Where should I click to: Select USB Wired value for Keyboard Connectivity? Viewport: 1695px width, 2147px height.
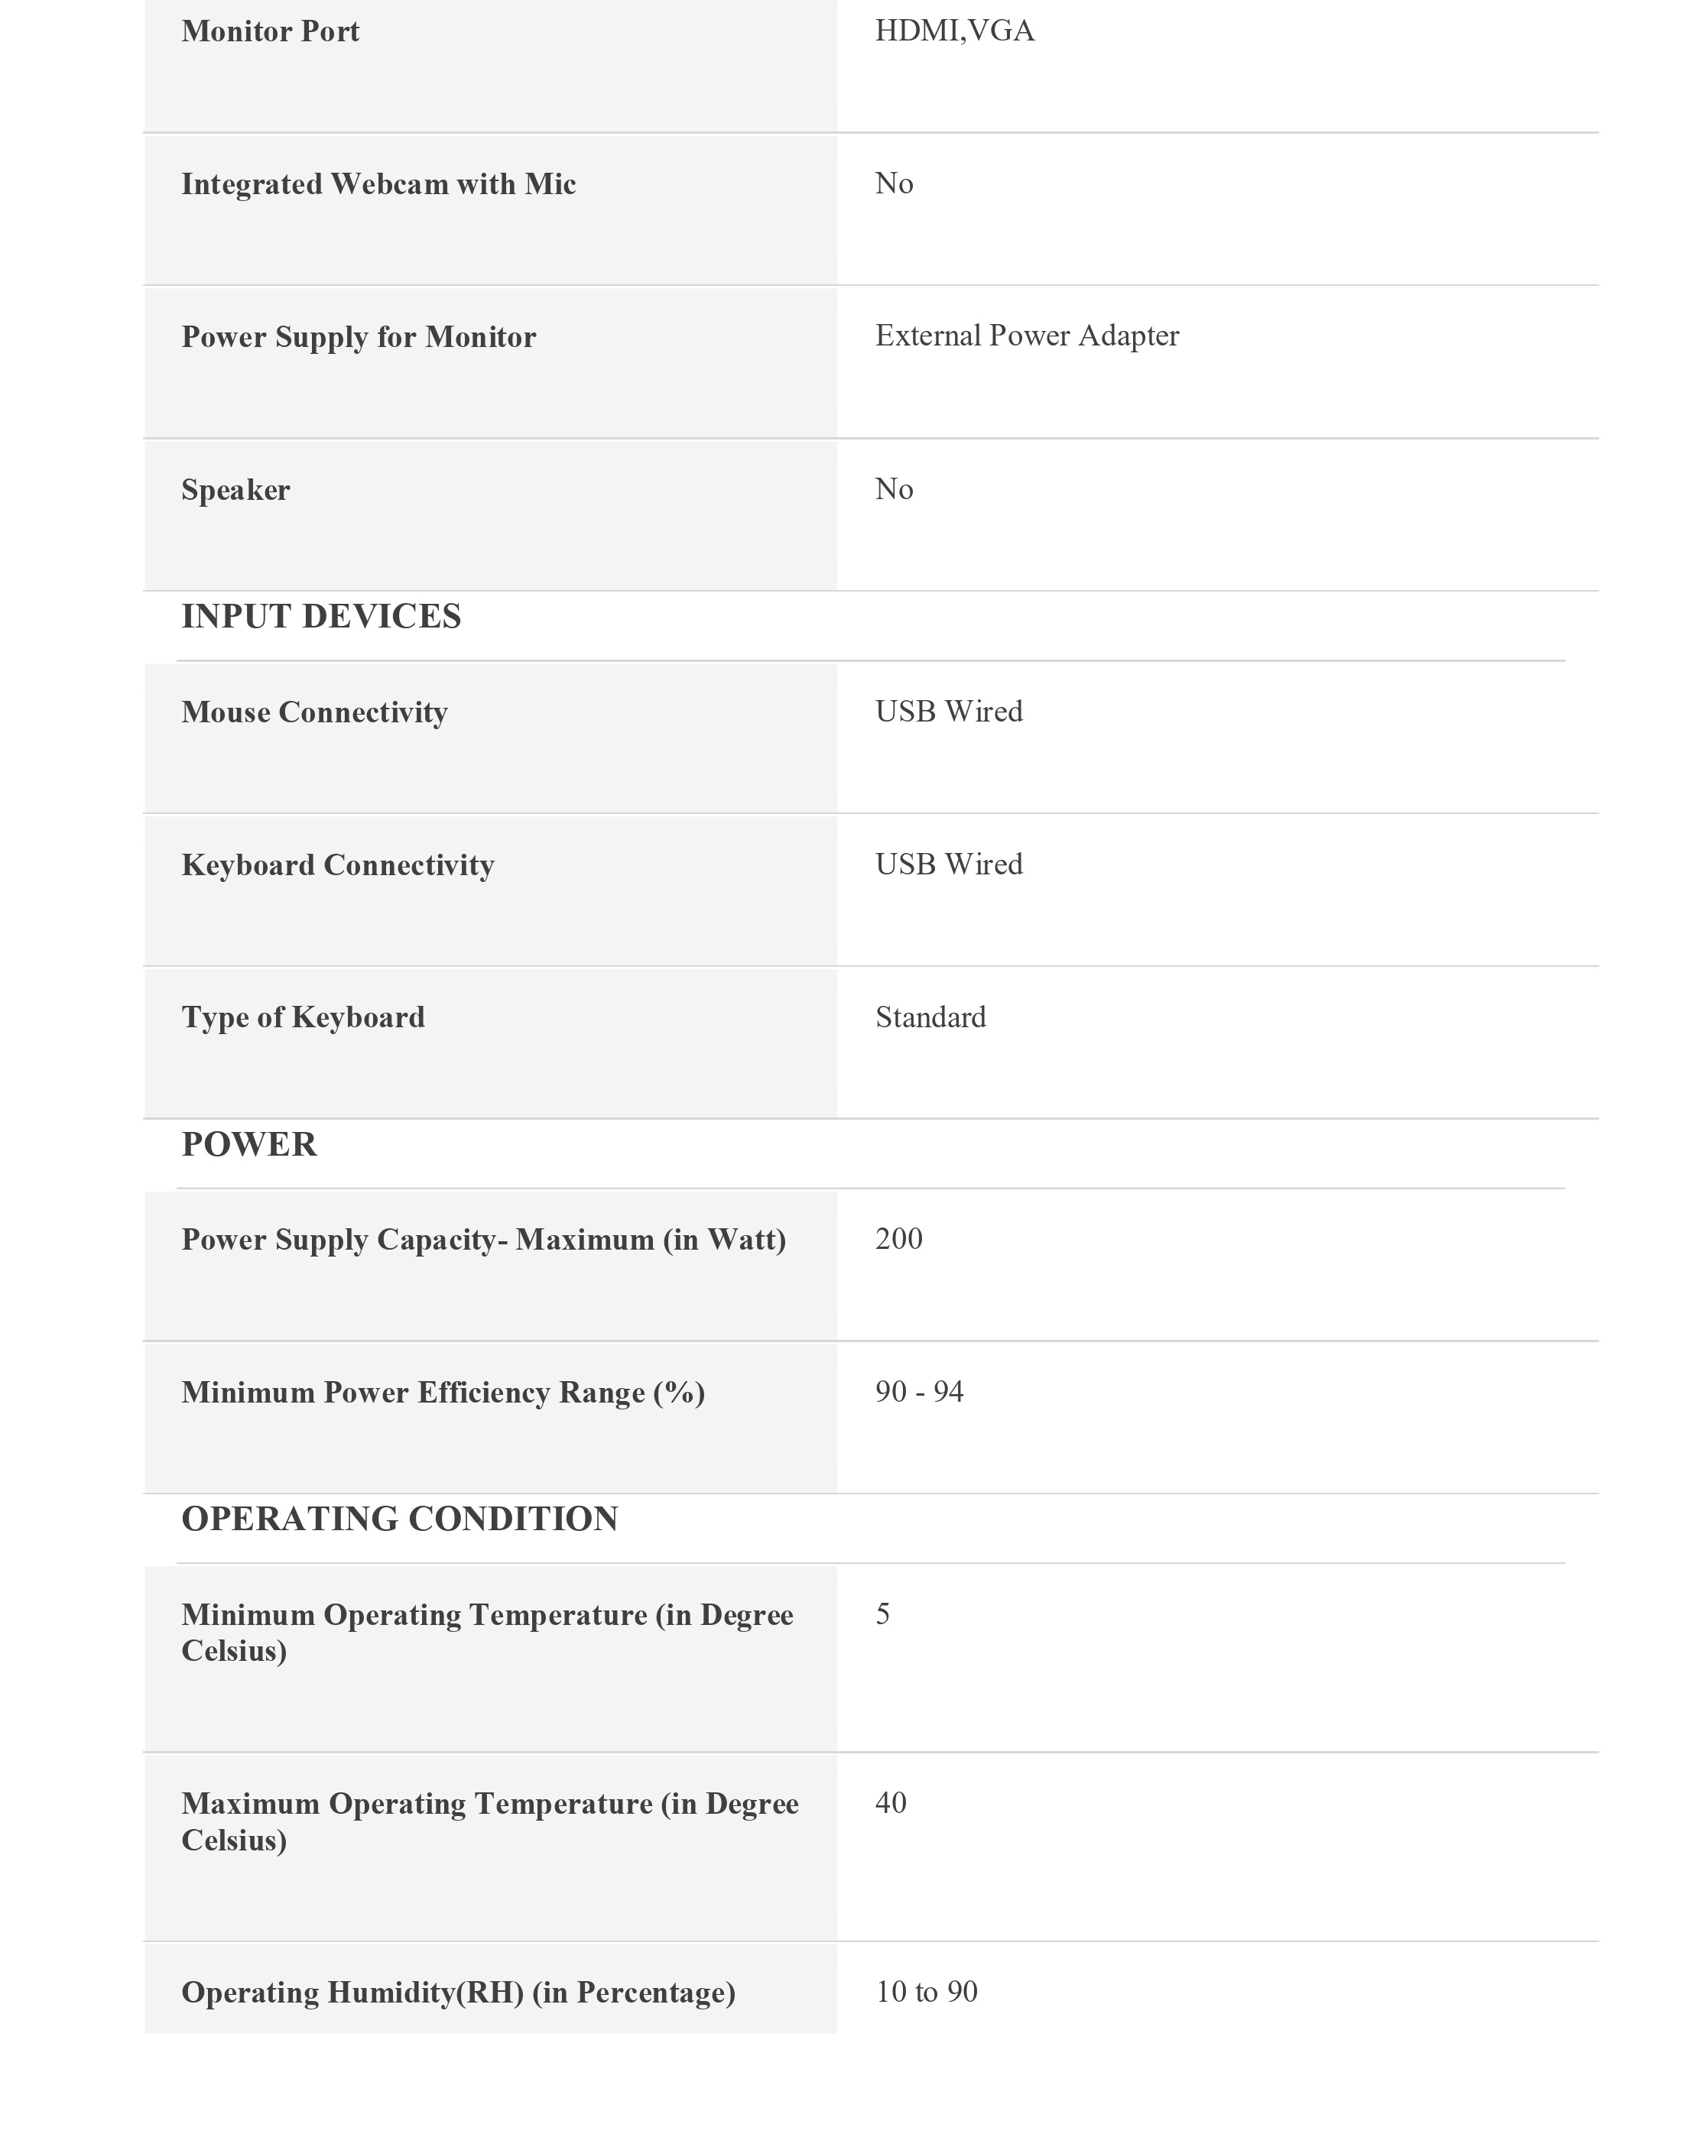949,864
